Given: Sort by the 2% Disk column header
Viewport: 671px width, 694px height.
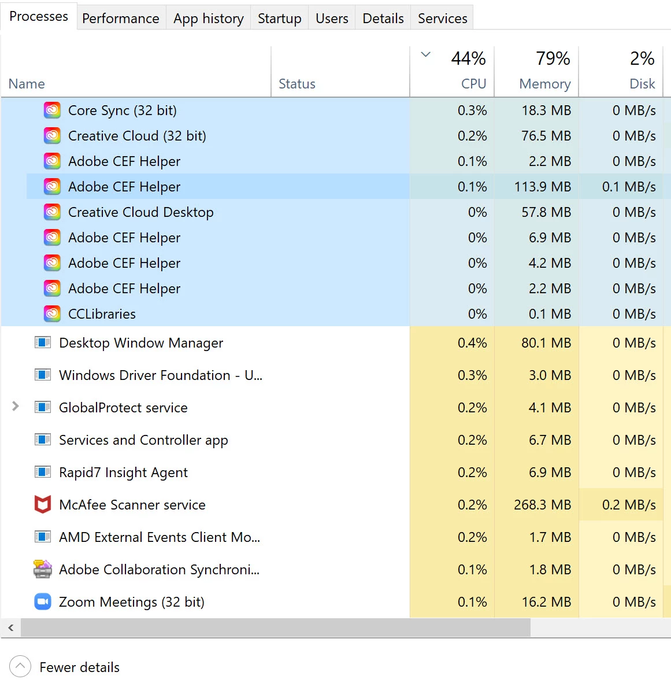Looking at the screenshot, I should pyautogui.click(x=621, y=72).
